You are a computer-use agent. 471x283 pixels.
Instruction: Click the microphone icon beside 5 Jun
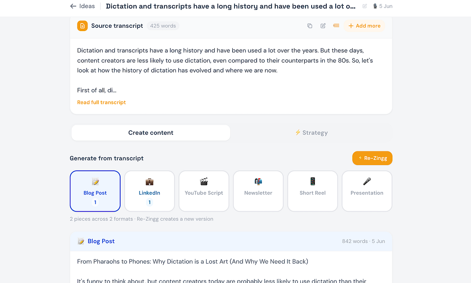[375, 6]
